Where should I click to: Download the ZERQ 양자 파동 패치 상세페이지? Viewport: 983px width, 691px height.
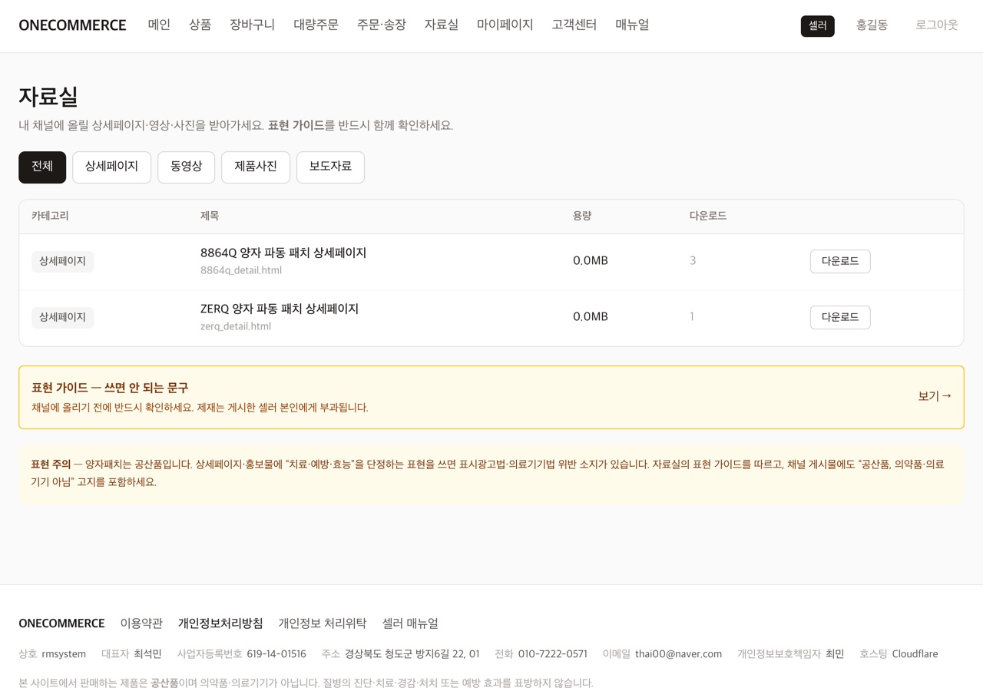pos(840,317)
